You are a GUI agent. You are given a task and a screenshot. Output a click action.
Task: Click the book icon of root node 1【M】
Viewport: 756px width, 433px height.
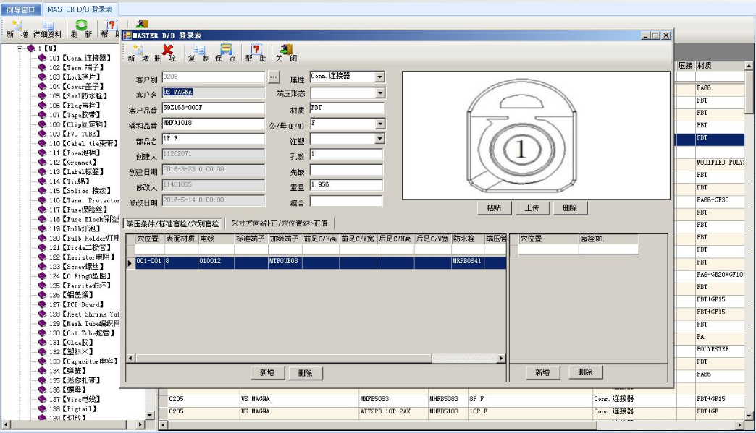[x=31, y=48]
